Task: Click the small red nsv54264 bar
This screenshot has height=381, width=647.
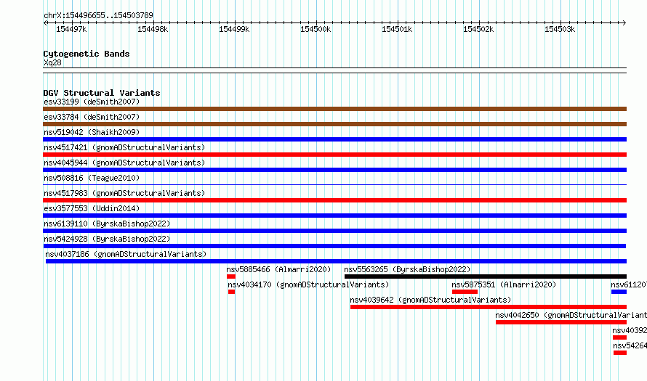Action: 620,353
